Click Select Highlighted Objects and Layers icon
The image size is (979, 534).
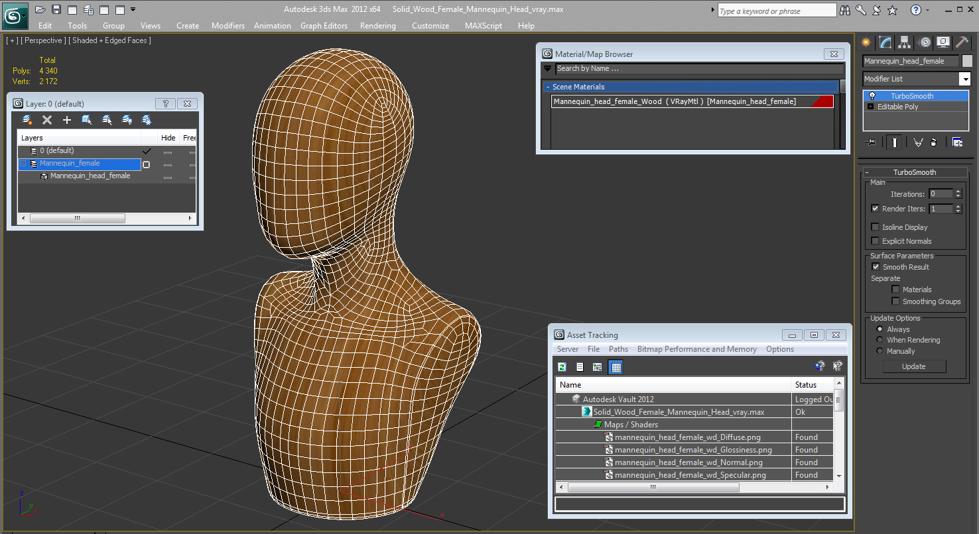(87, 120)
